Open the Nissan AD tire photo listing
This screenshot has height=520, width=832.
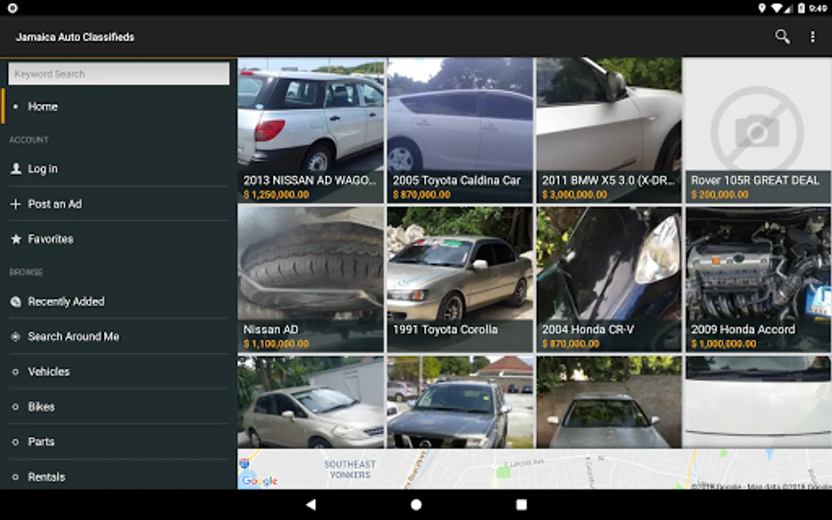coord(311,279)
